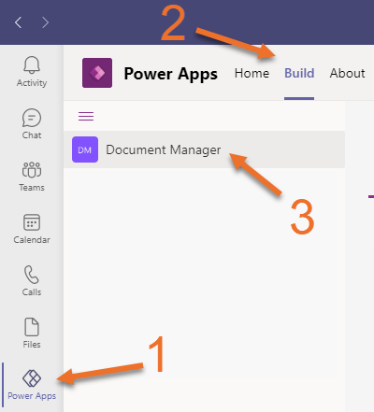This screenshot has height=412, width=374.
Task: Toggle the hamburger menu icon
Action: coord(86,116)
